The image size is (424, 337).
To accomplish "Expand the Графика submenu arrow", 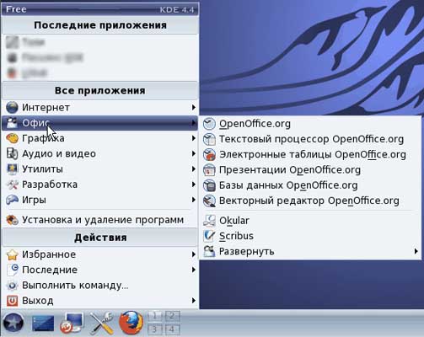I will [x=193, y=138].
